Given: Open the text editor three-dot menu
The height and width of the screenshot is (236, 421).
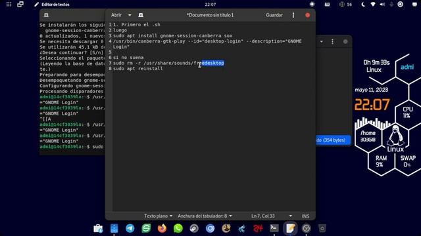Looking at the screenshot, I should click(x=293, y=15).
